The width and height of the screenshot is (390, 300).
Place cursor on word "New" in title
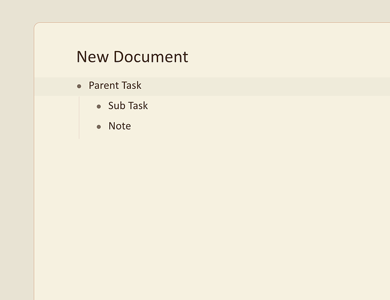(93, 57)
